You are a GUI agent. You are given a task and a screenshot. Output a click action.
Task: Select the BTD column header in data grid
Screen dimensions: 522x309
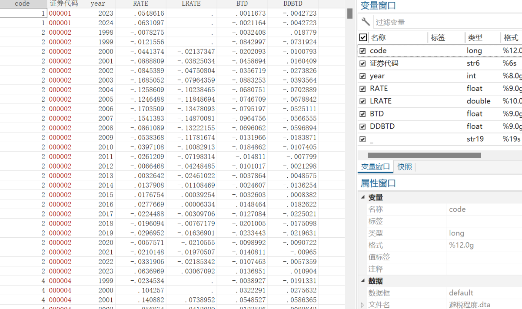[242, 3]
